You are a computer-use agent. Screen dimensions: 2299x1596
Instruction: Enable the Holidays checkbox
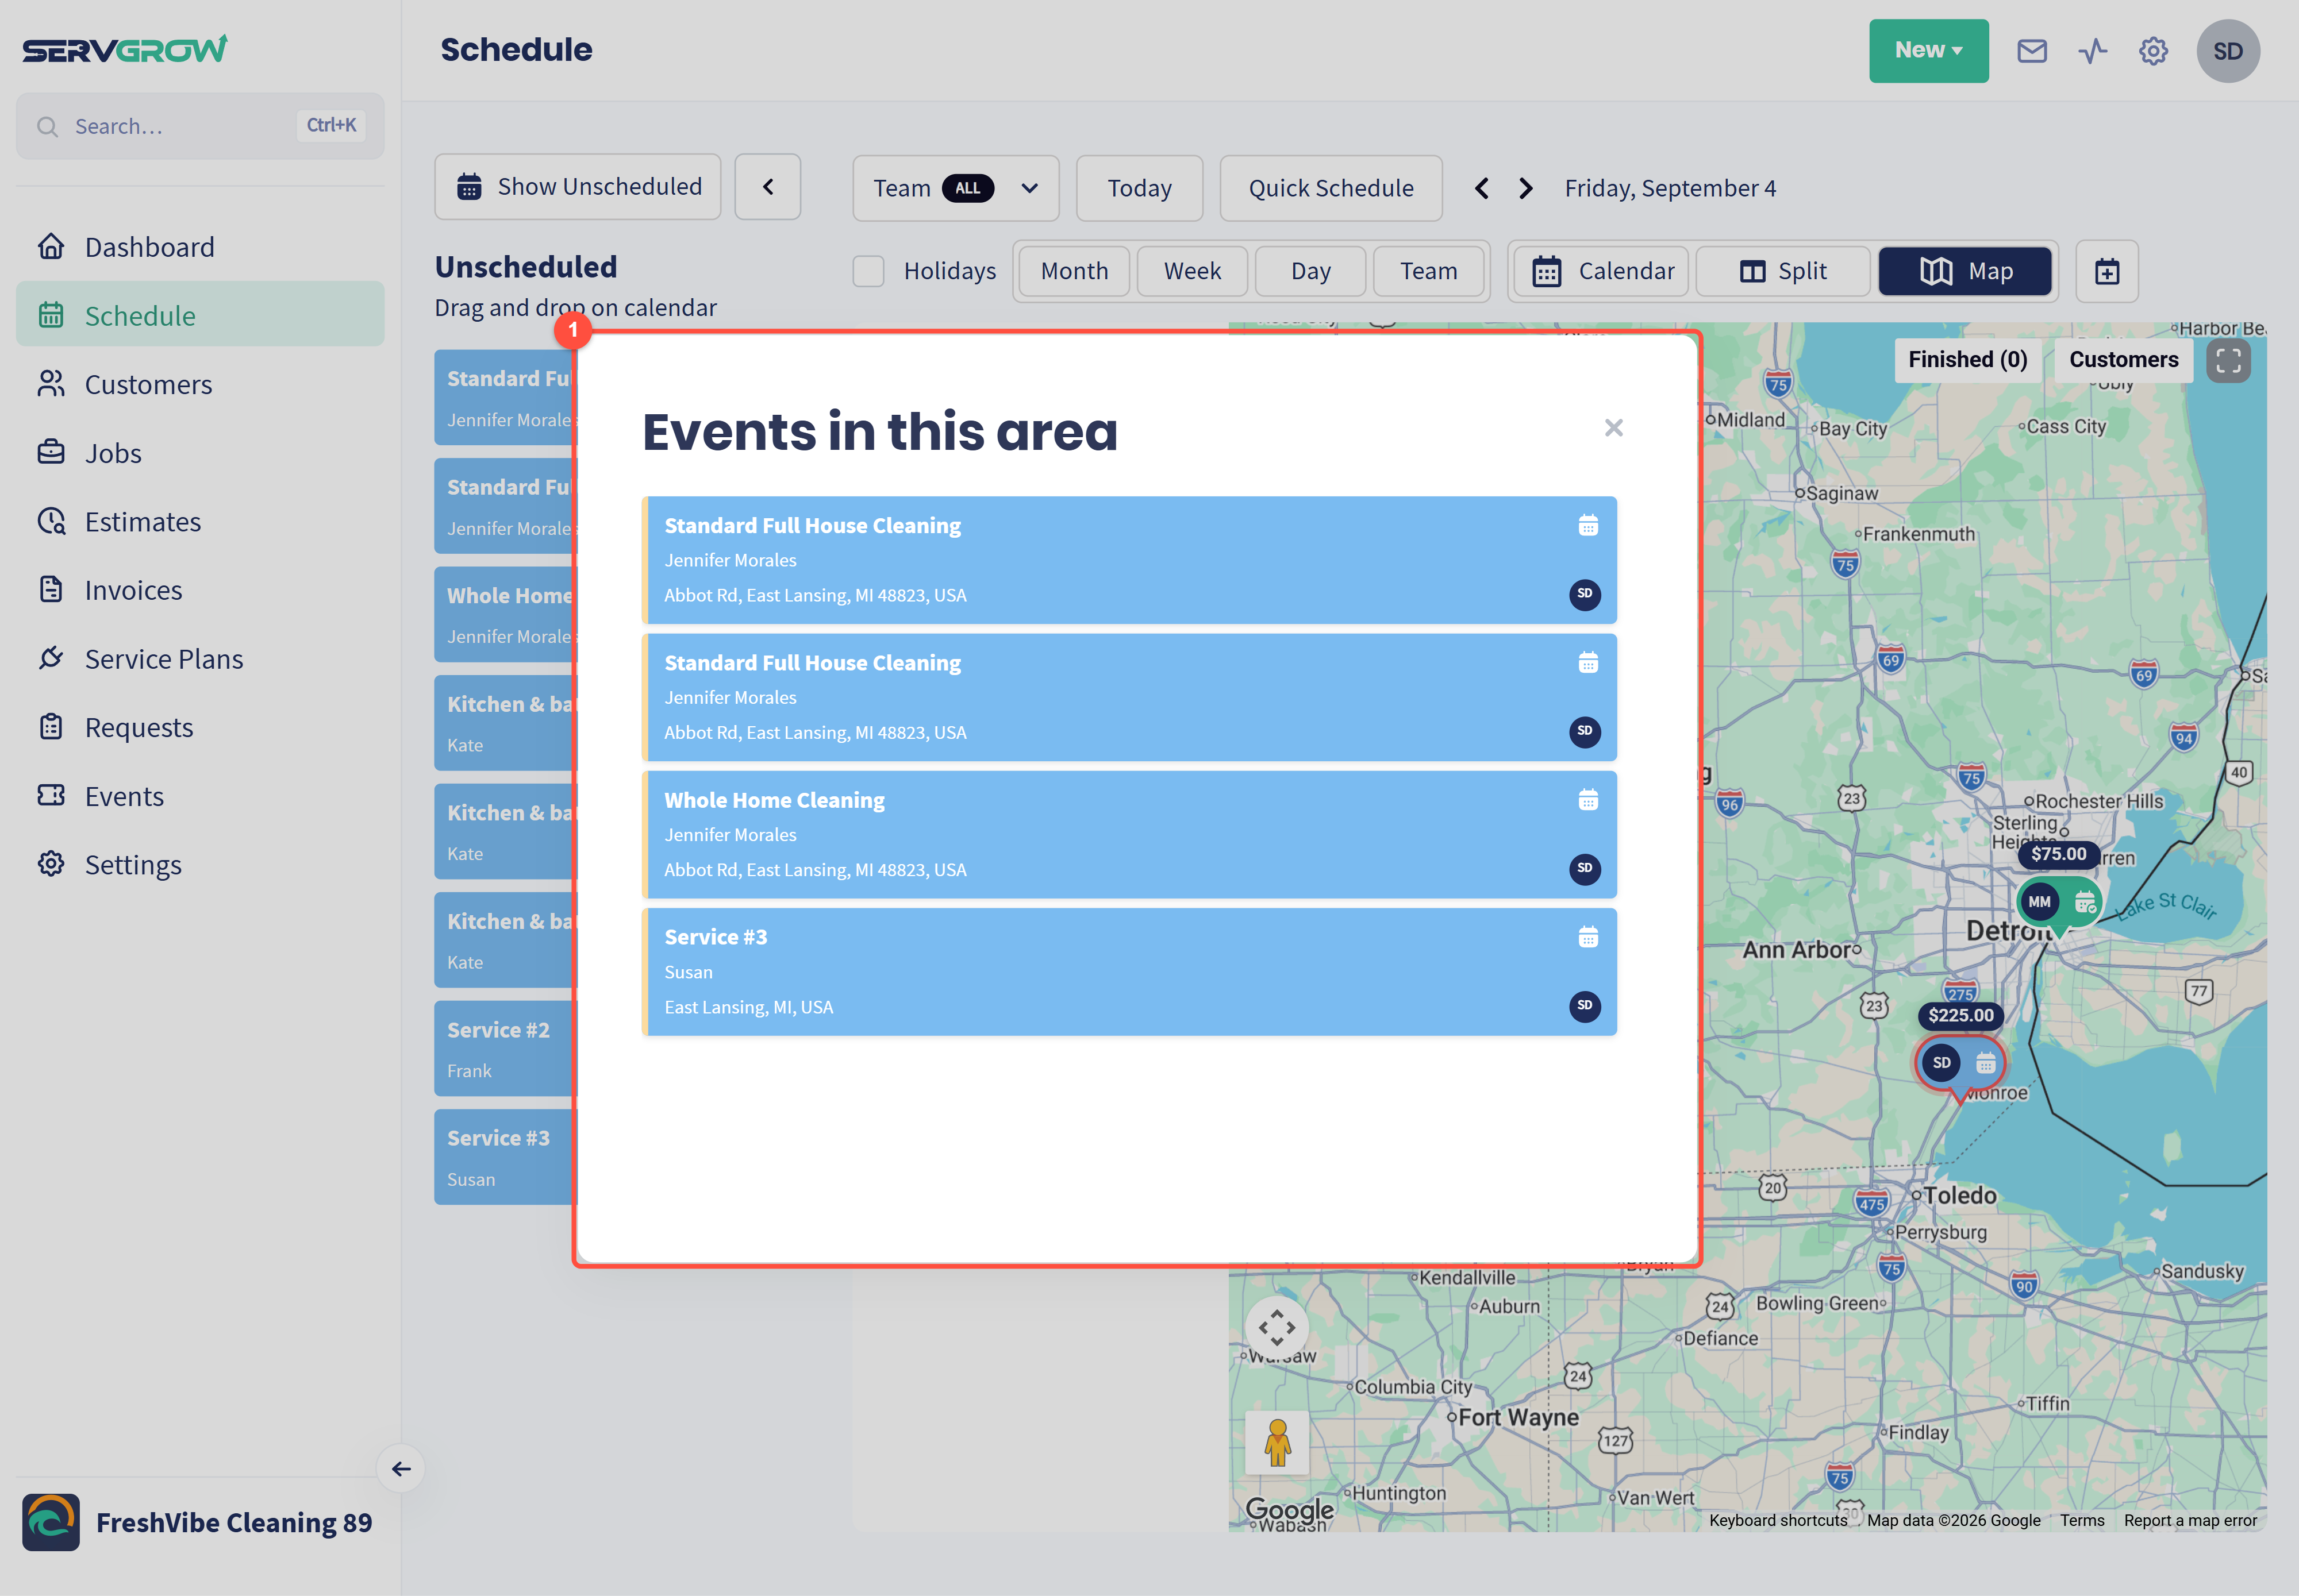[x=868, y=271]
